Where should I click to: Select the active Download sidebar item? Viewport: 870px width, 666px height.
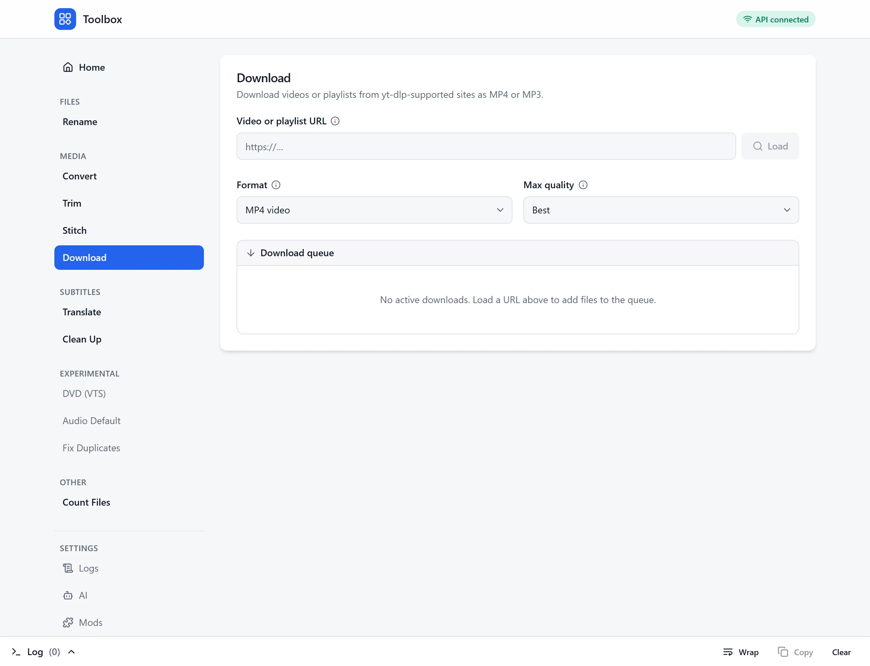coord(129,258)
